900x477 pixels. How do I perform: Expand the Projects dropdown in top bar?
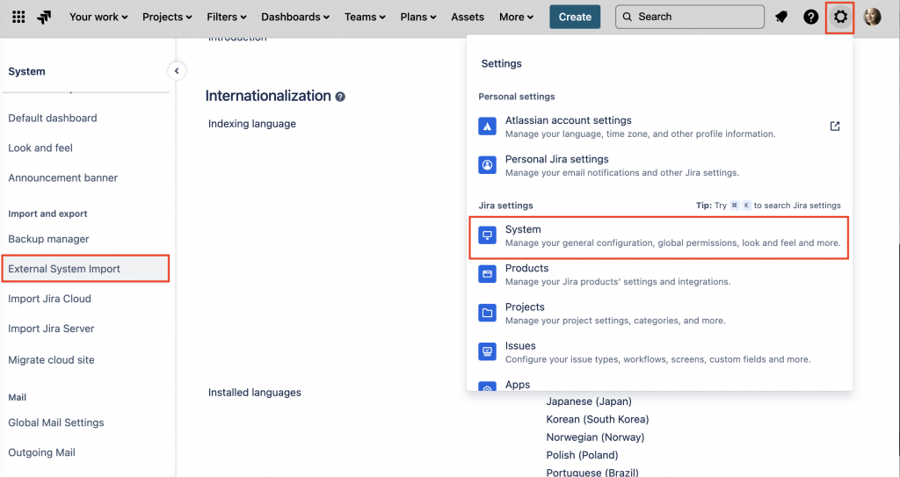click(167, 17)
